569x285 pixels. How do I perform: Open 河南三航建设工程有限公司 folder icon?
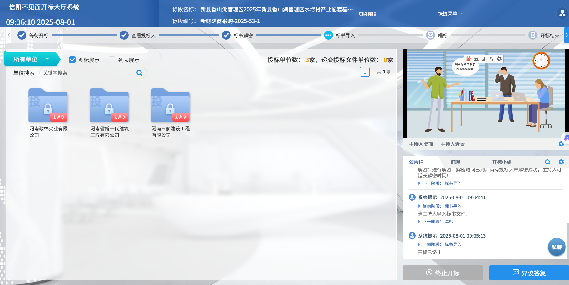[170, 105]
